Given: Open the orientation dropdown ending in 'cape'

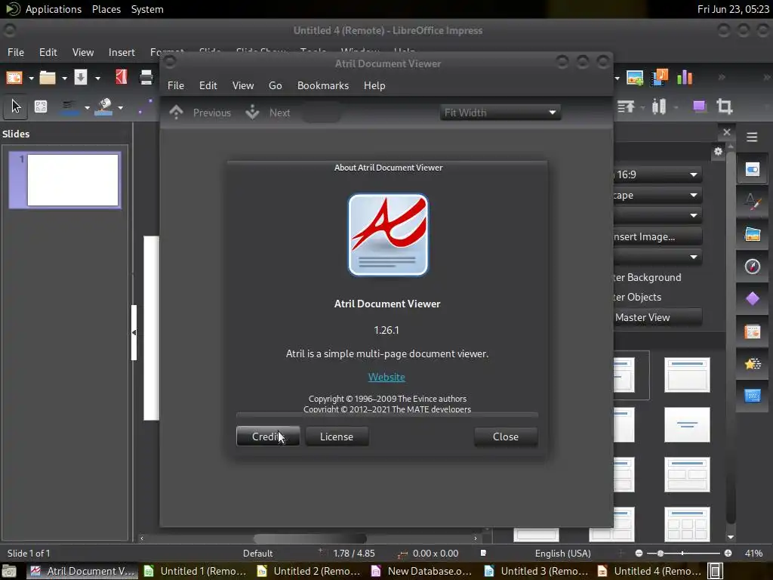Looking at the screenshot, I should (658, 196).
